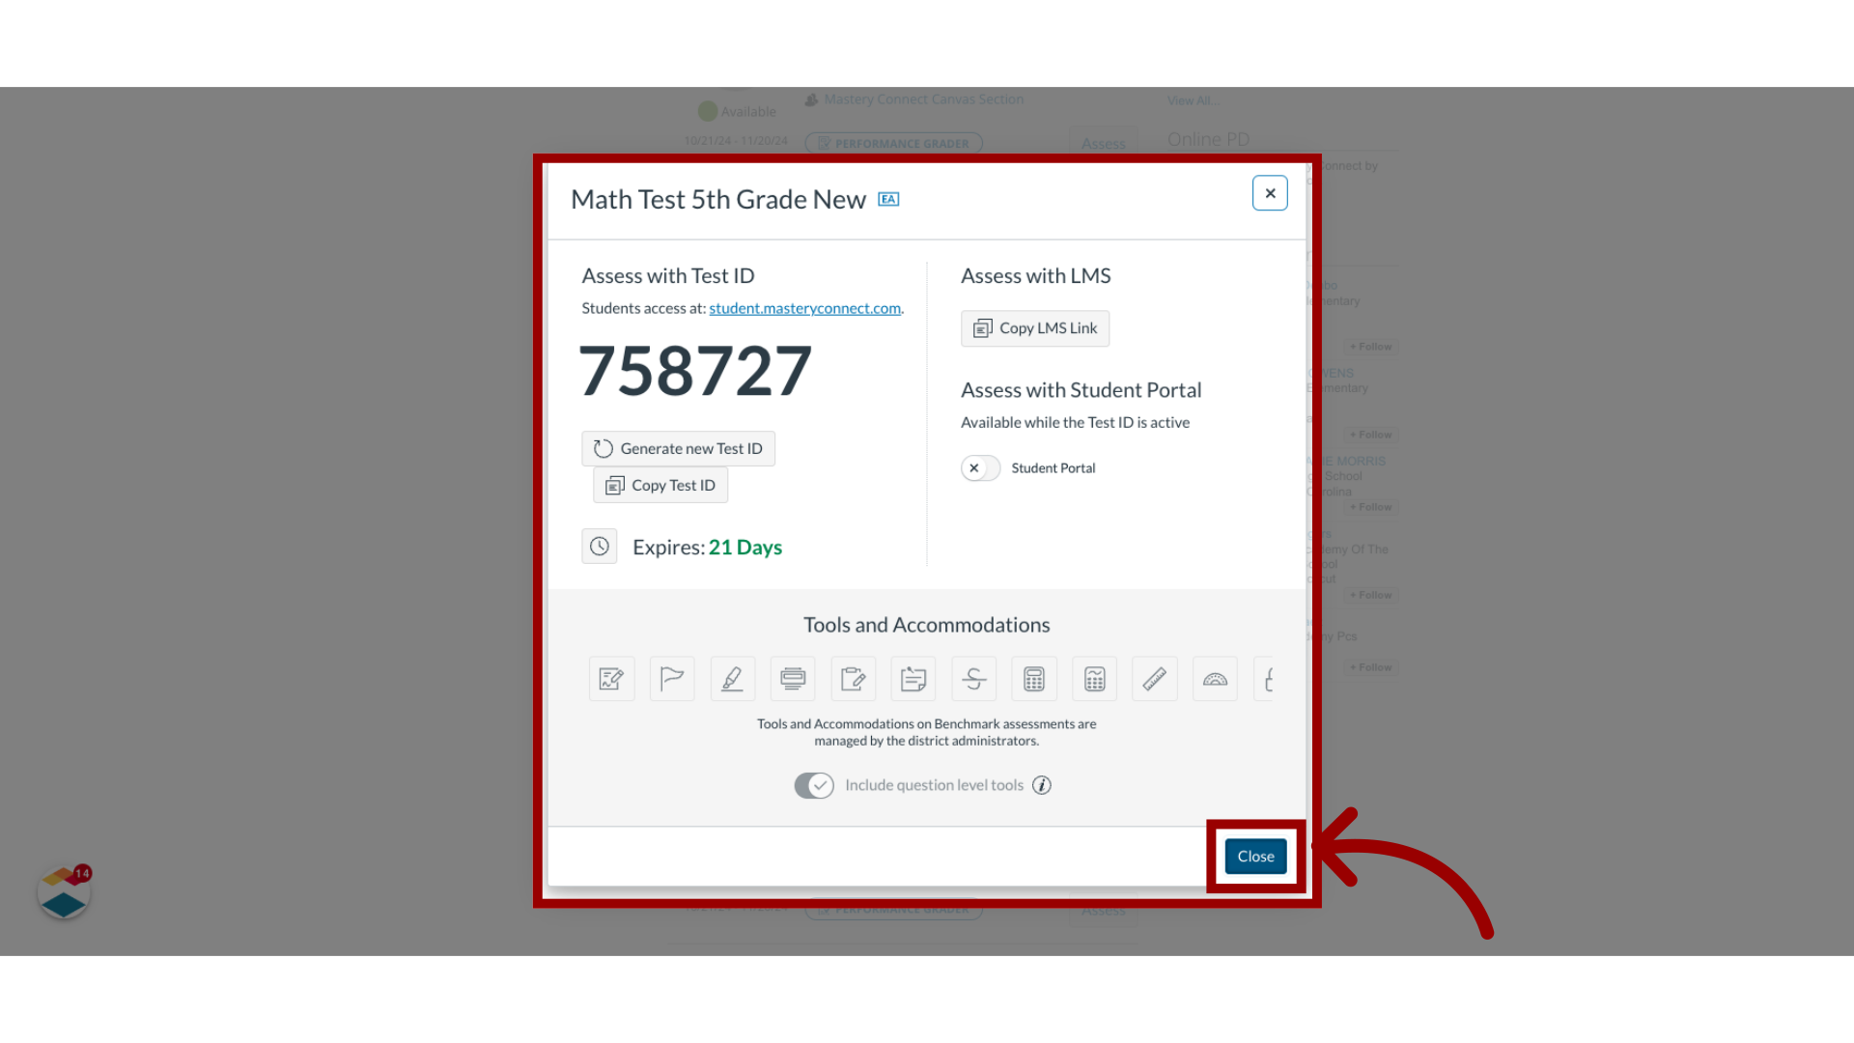This screenshot has width=1854, height=1043.
Task: Select the clipboard tool icon
Action: point(854,679)
